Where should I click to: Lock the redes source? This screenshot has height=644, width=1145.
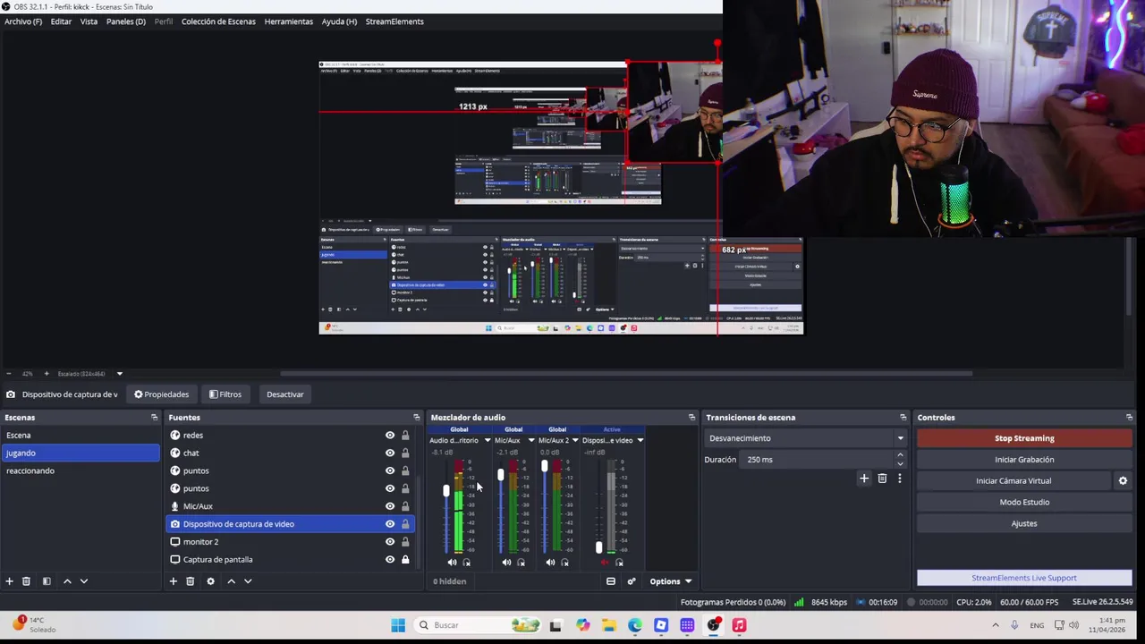405,436
